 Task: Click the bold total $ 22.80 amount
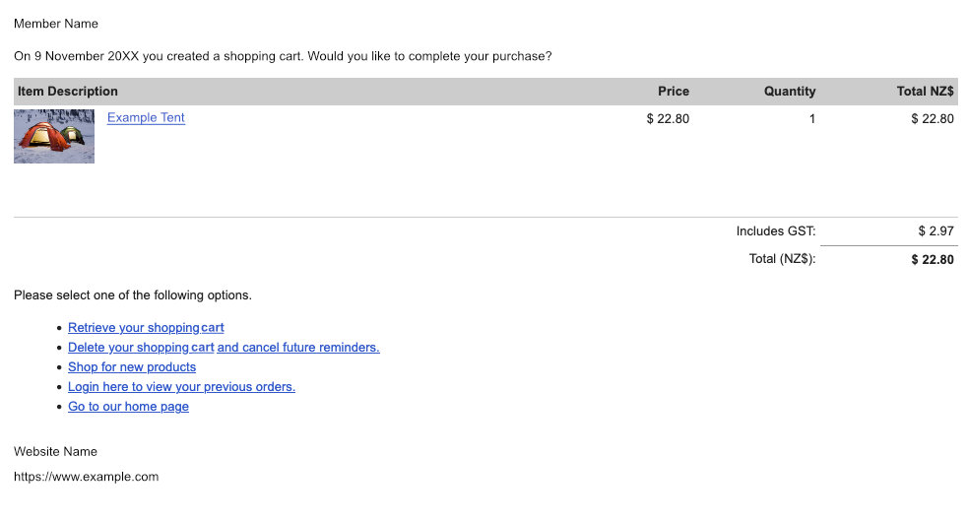point(933,260)
